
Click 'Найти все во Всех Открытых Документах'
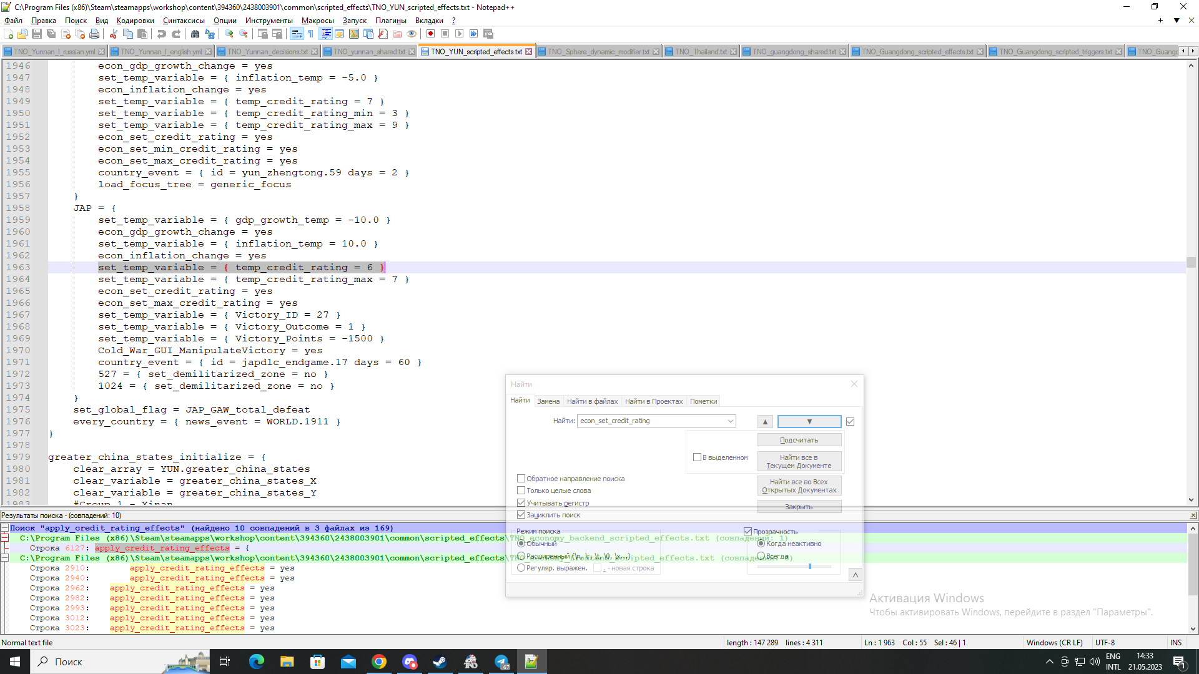[799, 486]
